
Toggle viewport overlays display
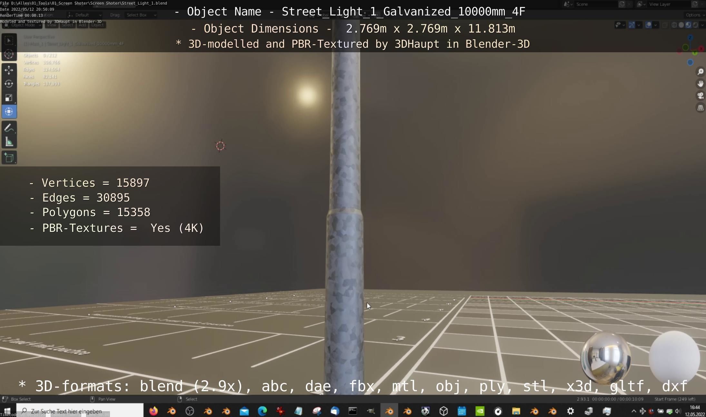[648, 25]
